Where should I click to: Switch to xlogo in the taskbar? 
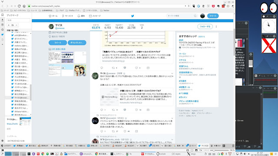pyautogui.click(x=191, y=154)
